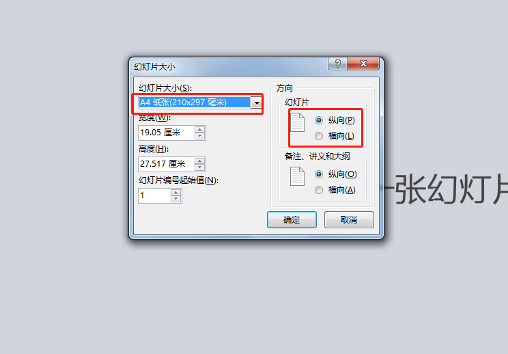
Task: Open the slide size dropdown arrow
Action: (257, 103)
